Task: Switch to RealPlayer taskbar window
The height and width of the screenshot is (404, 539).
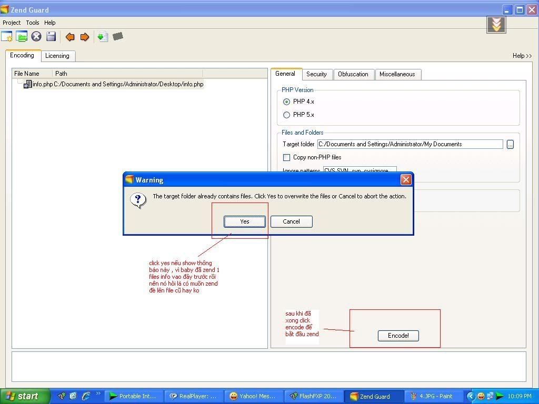Action: (194, 396)
